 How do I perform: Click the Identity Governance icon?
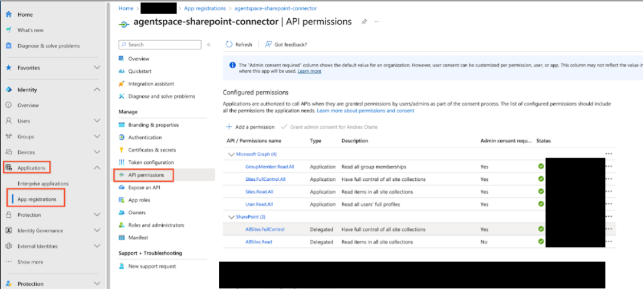click(x=9, y=230)
